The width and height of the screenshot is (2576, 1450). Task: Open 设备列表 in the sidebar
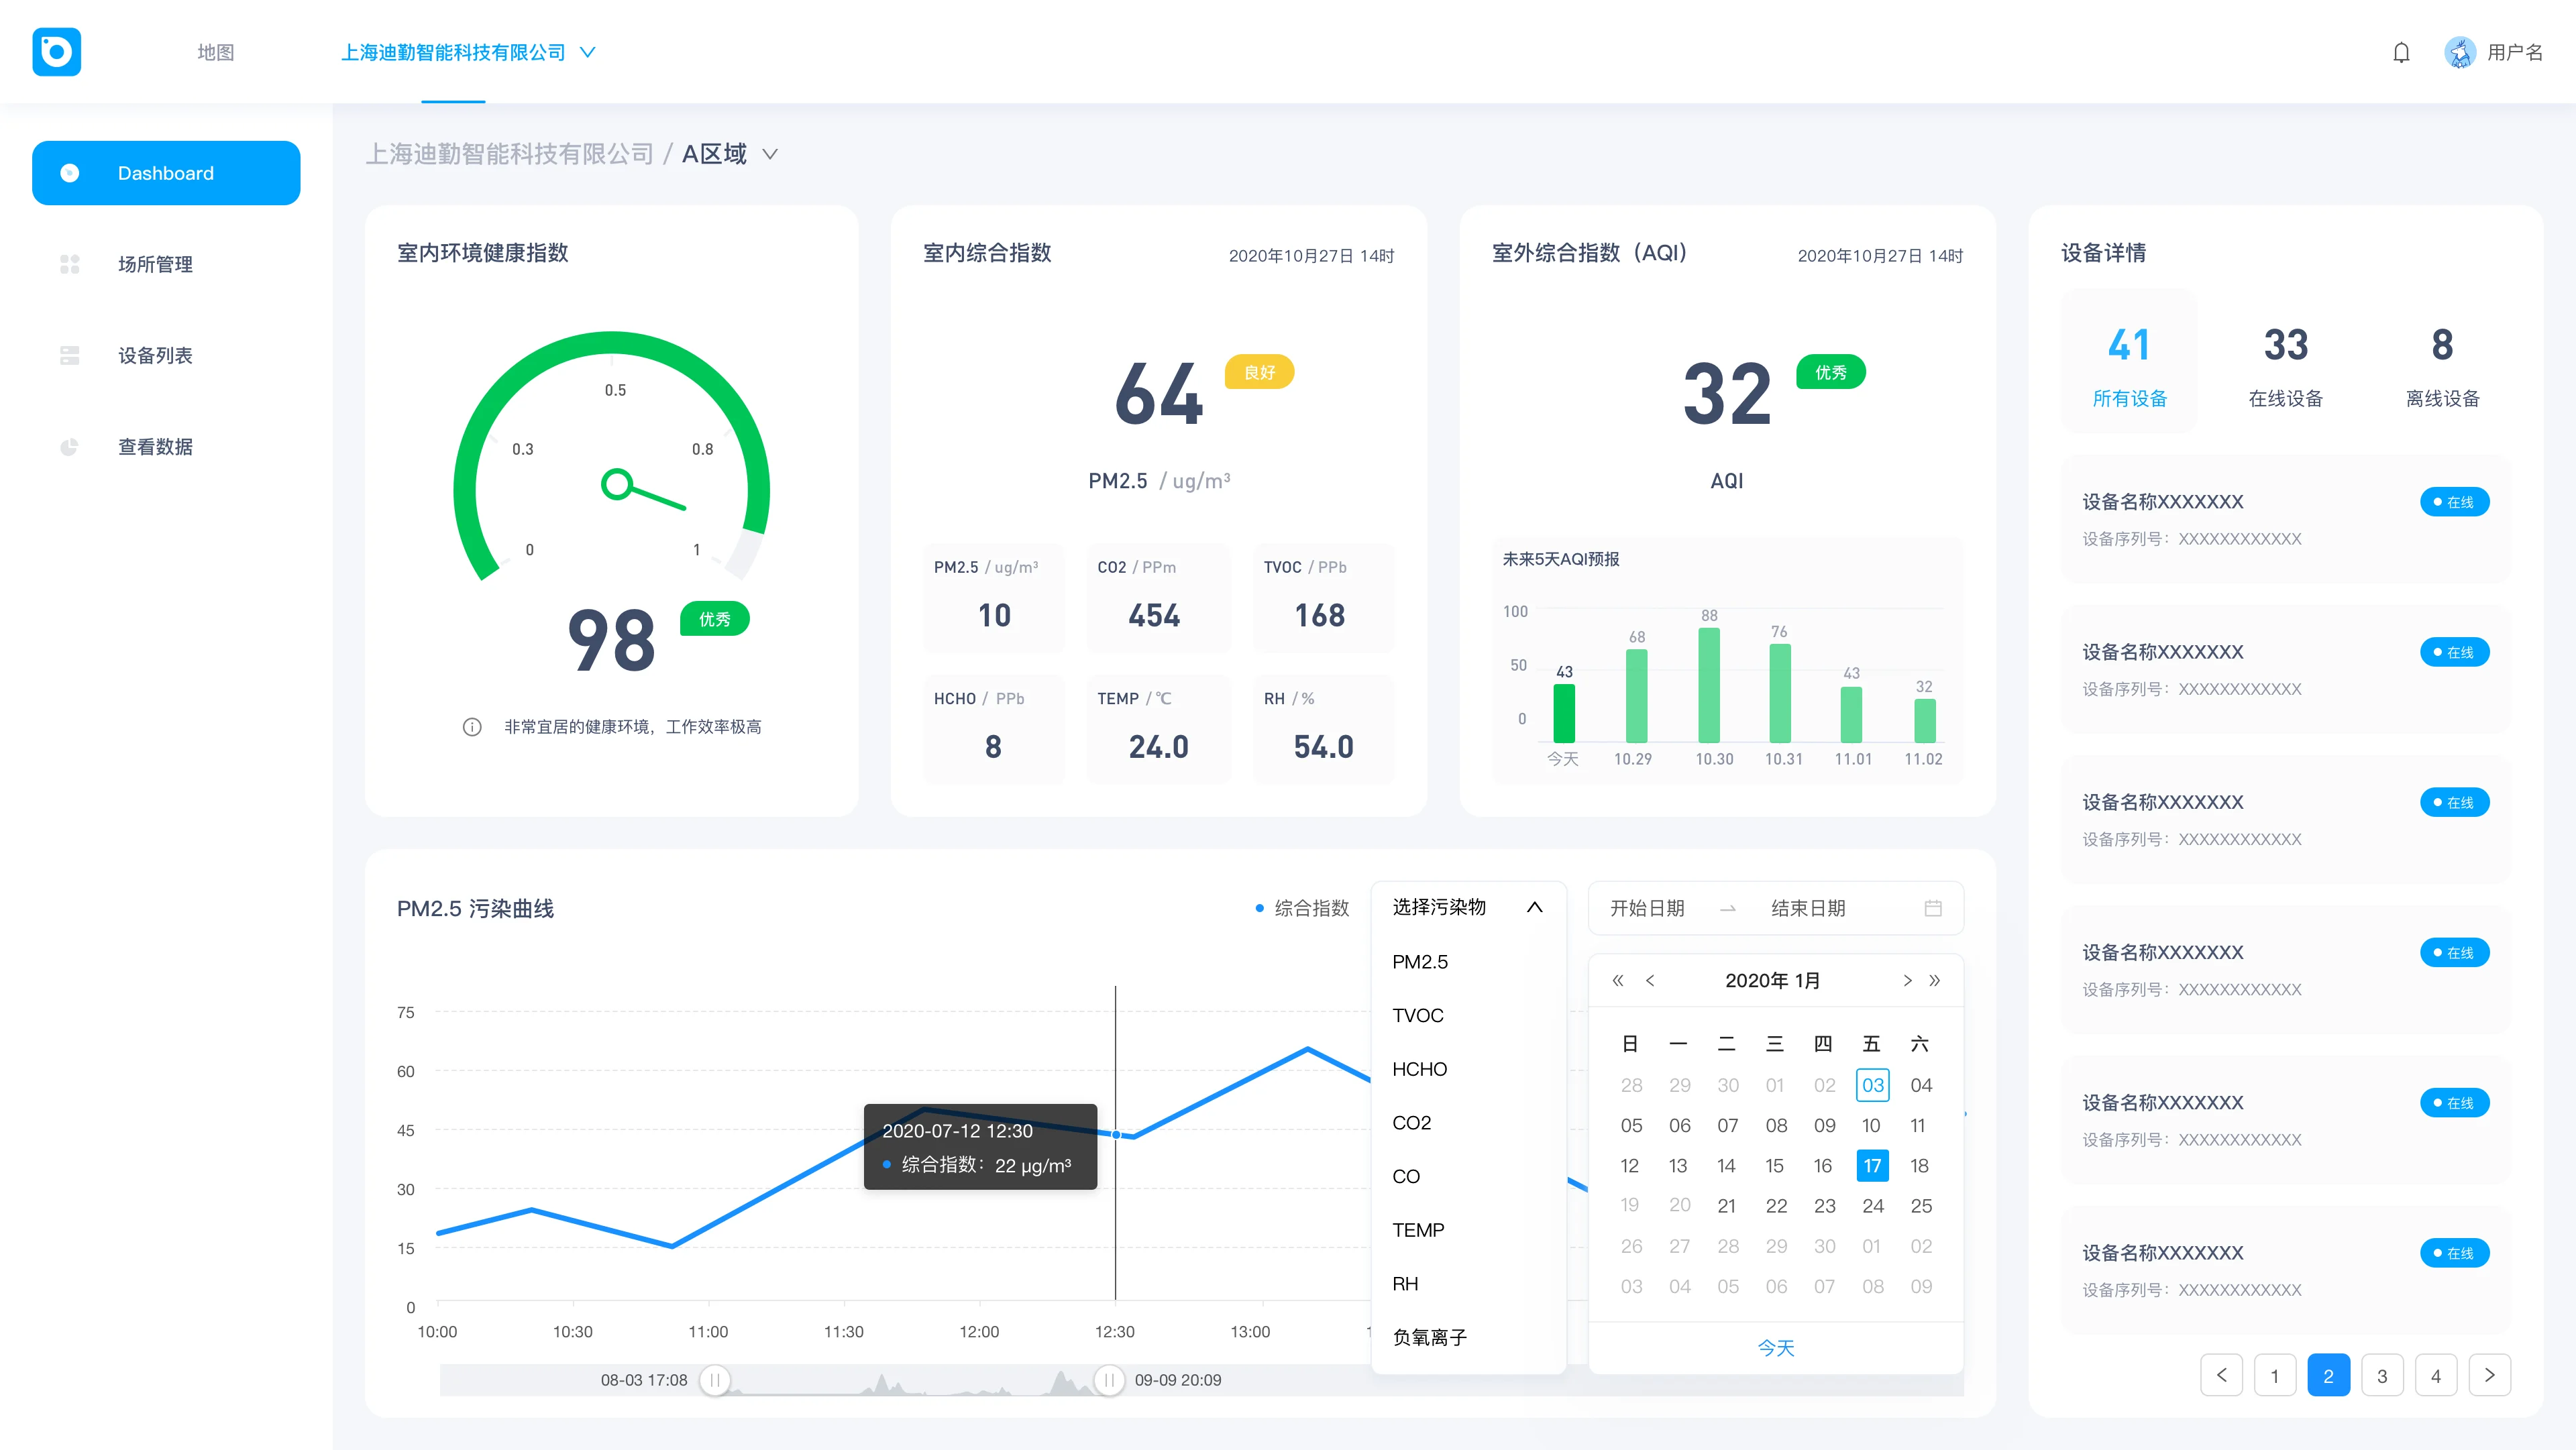pos(155,355)
